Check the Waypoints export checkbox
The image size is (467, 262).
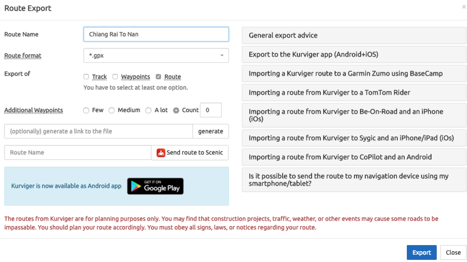pyautogui.click(x=115, y=77)
